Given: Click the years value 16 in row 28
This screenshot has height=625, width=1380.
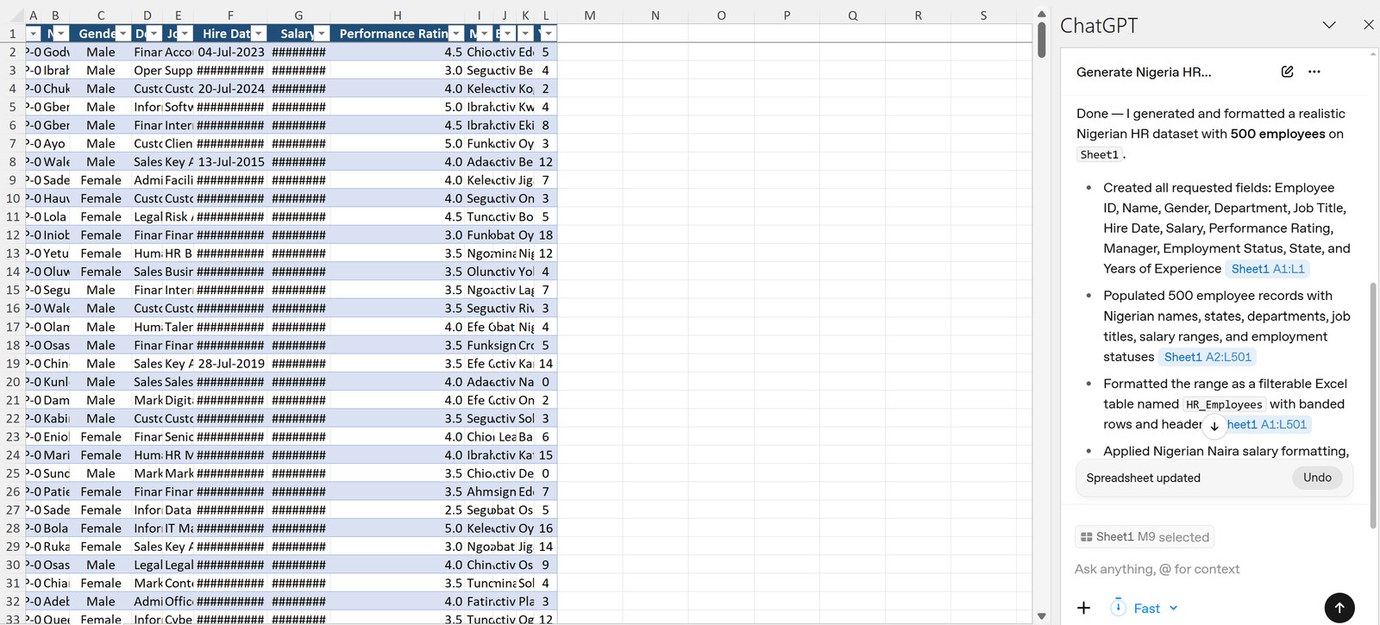Looking at the screenshot, I should [x=546, y=528].
